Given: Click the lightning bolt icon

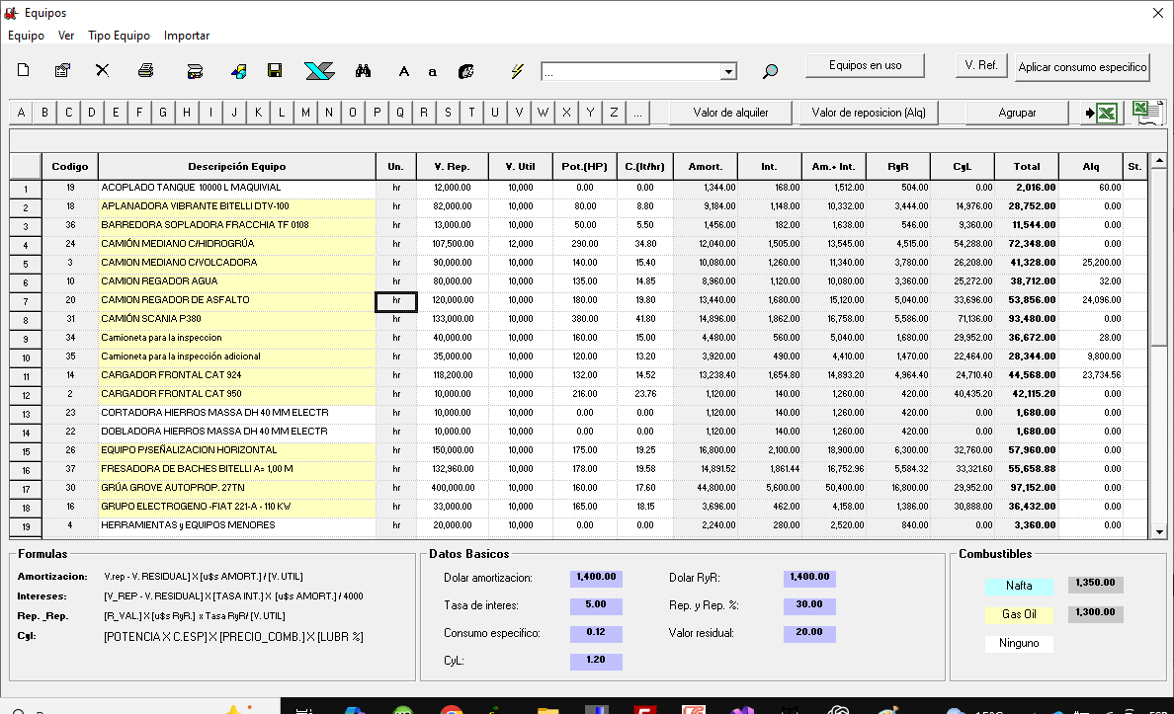Looking at the screenshot, I should click(517, 71).
